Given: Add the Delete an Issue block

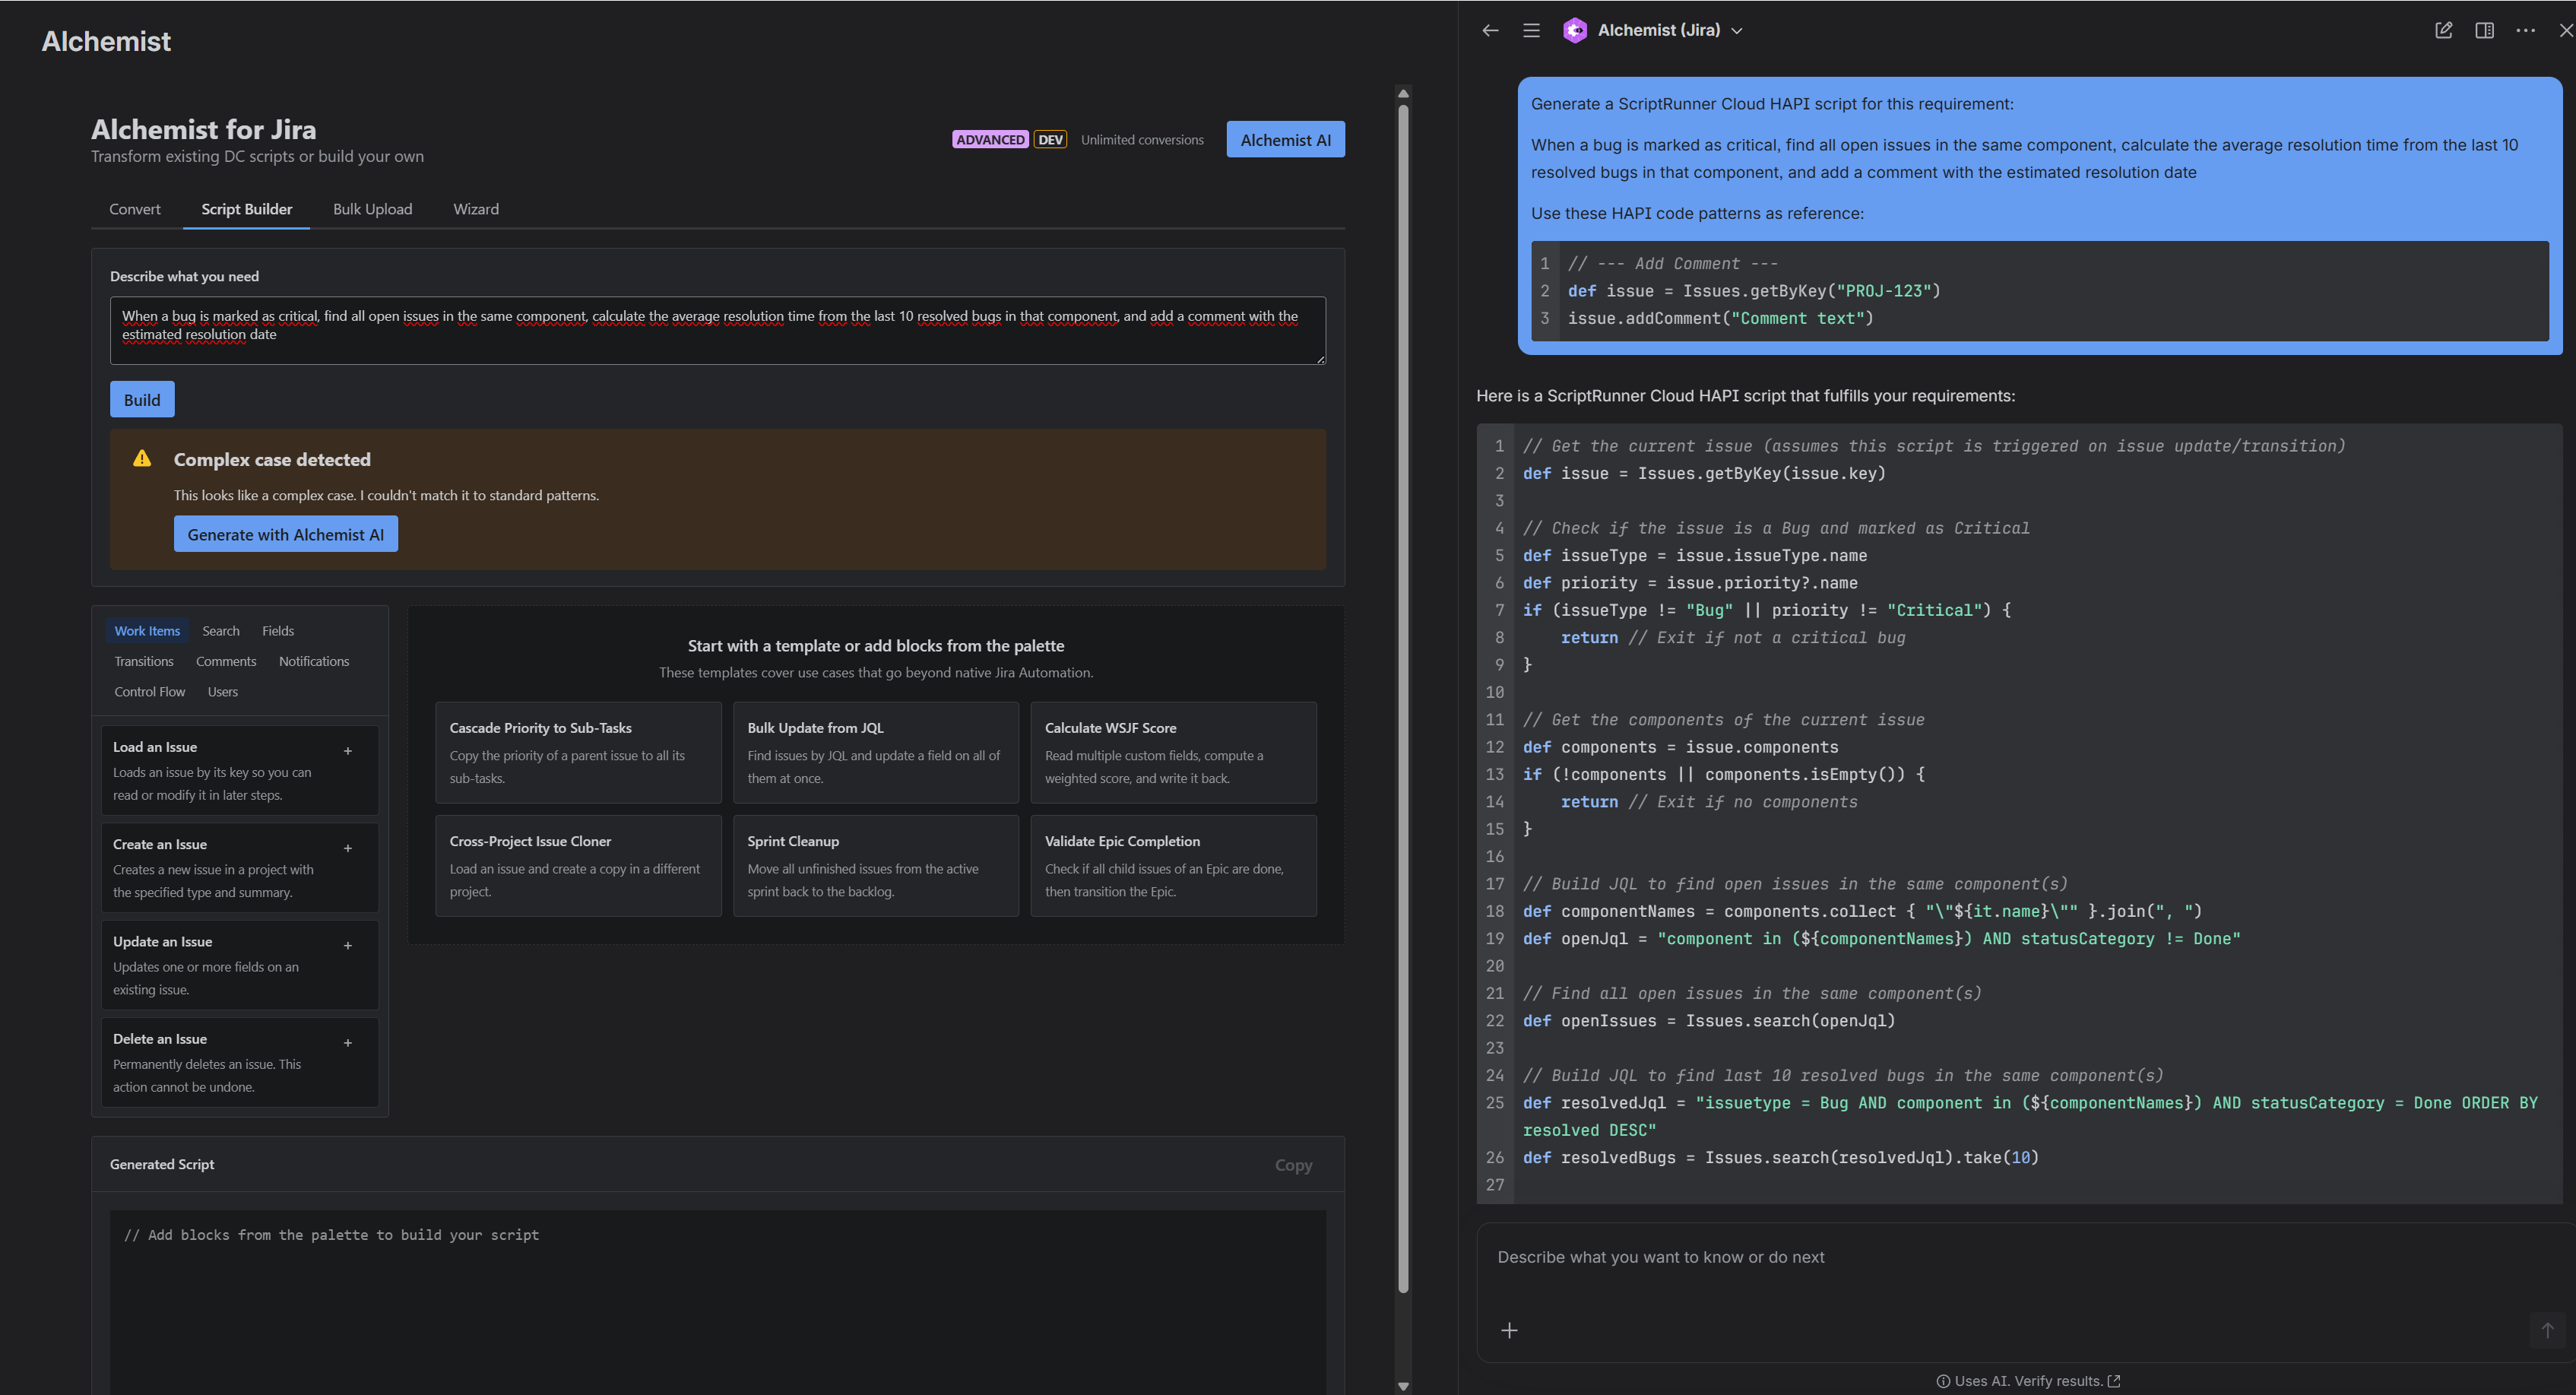Looking at the screenshot, I should [348, 1043].
